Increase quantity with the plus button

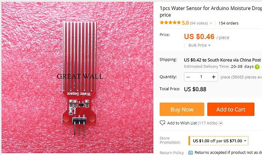coord(214,77)
